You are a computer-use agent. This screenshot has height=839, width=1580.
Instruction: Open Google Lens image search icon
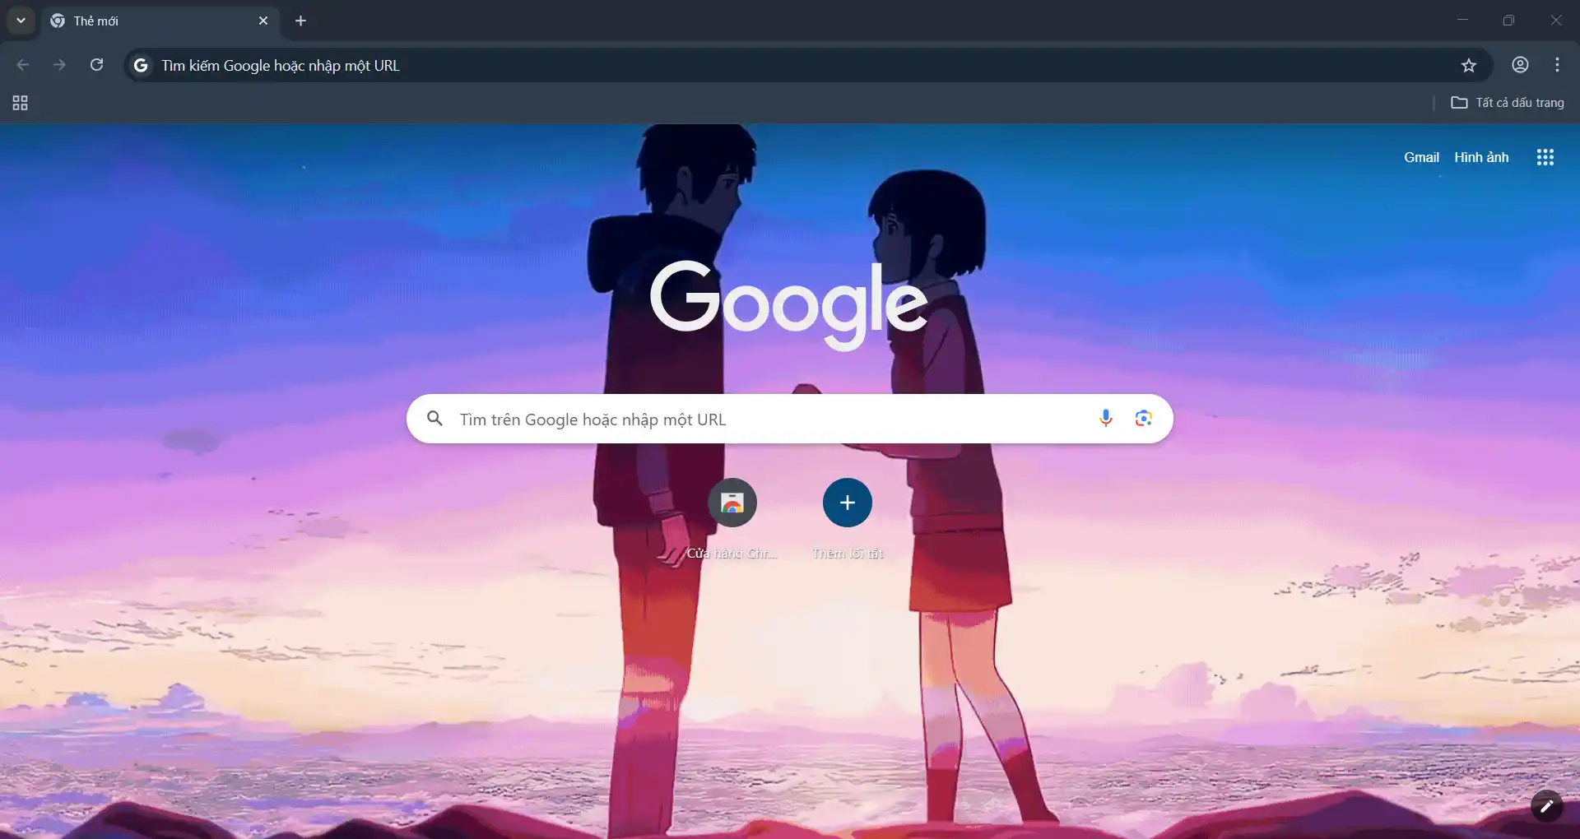pyautogui.click(x=1143, y=418)
